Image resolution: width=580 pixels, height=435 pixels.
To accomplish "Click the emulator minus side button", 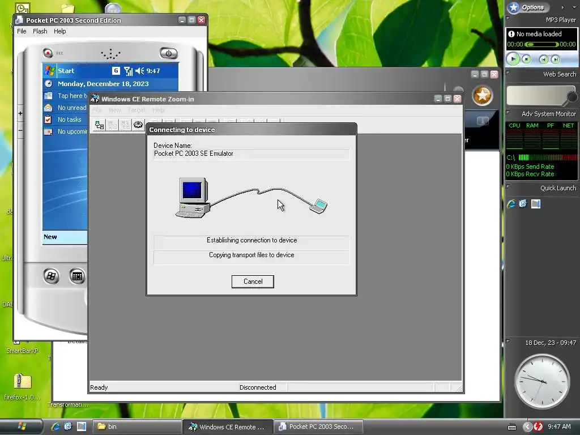I will click(x=20, y=130).
